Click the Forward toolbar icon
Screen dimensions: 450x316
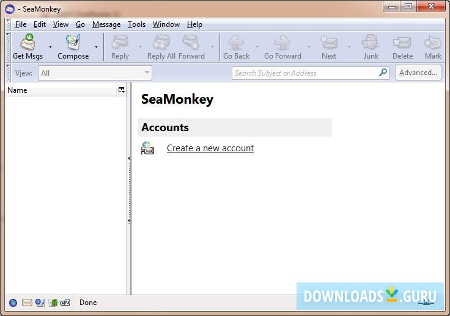[x=191, y=42]
